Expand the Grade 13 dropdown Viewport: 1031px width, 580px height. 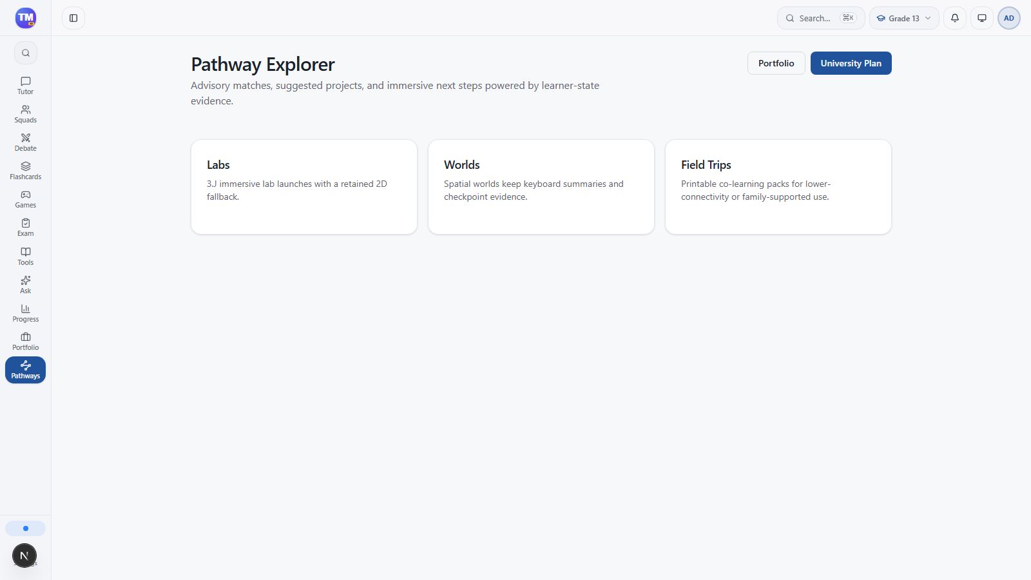[904, 18]
